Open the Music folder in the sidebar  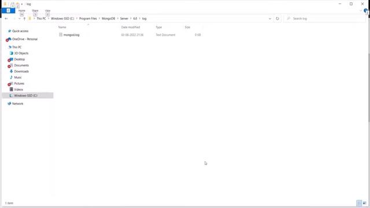click(18, 77)
